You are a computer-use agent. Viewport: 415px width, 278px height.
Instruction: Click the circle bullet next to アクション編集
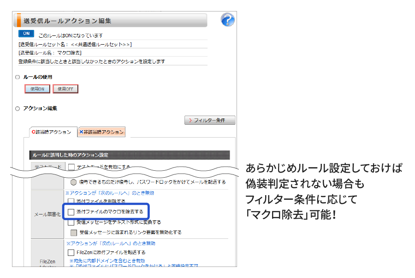tap(18, 109)
